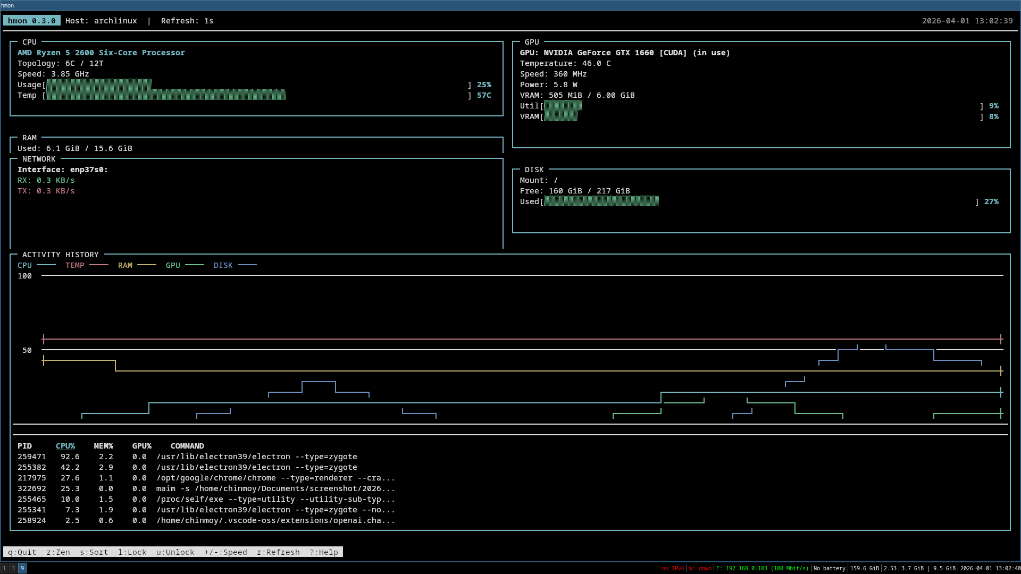The image size is (1021, 574).
Task: Click the active workspace 9 indicator
Action: click(x=22, y=568)
